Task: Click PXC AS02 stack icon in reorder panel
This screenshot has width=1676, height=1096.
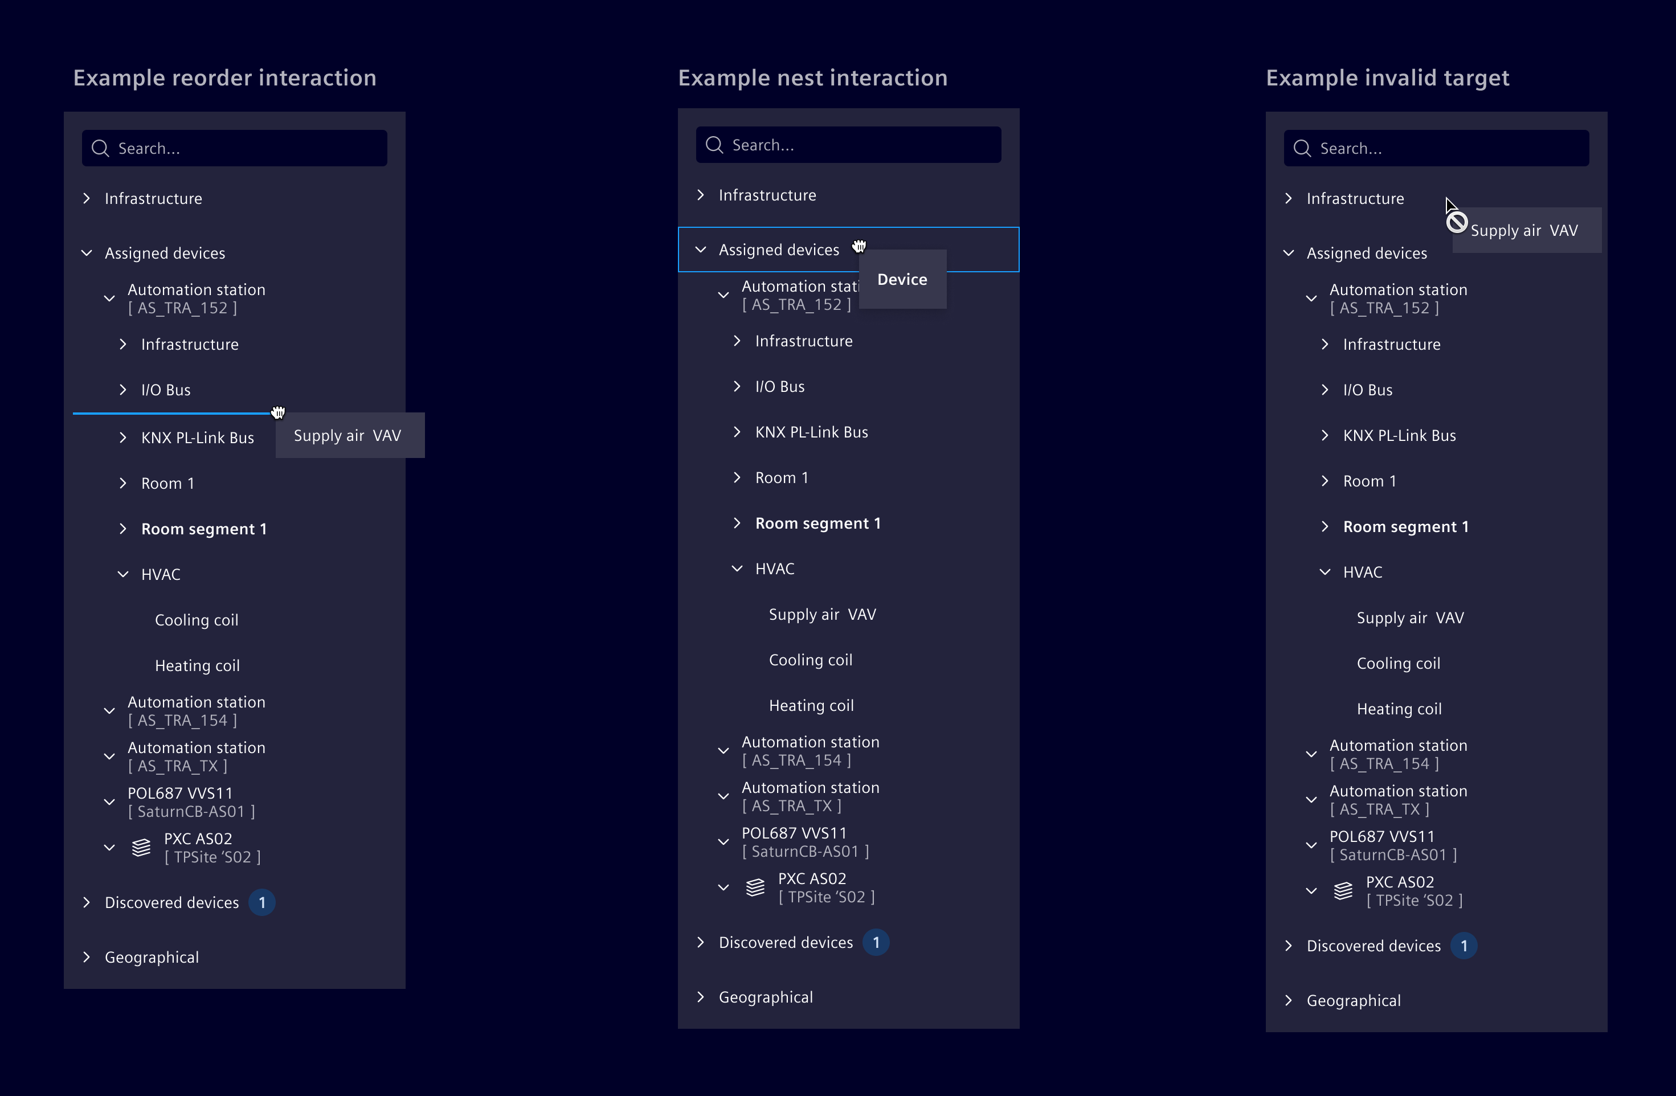Action: (x=141, y=848)
